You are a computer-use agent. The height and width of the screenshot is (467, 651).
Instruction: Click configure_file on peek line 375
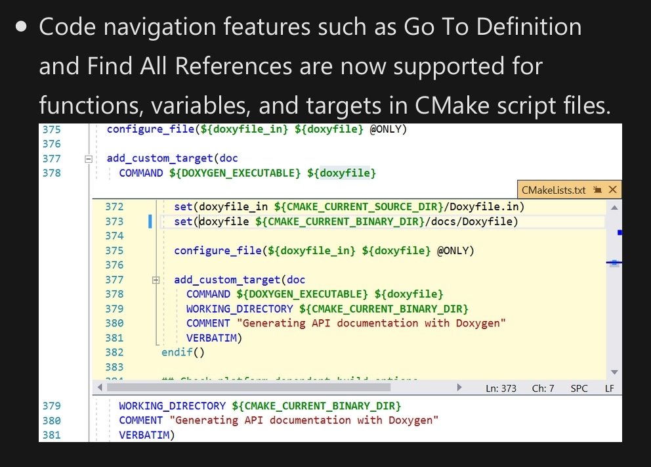coord(218,250)
